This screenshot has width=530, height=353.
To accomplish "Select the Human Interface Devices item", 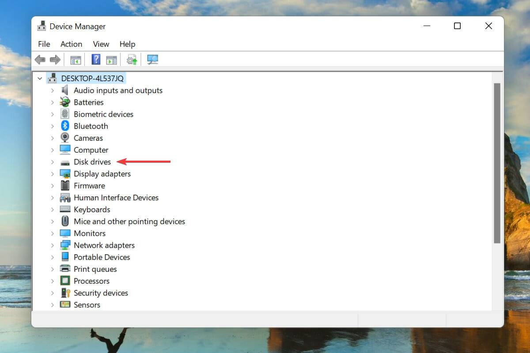I will [116, 198].
